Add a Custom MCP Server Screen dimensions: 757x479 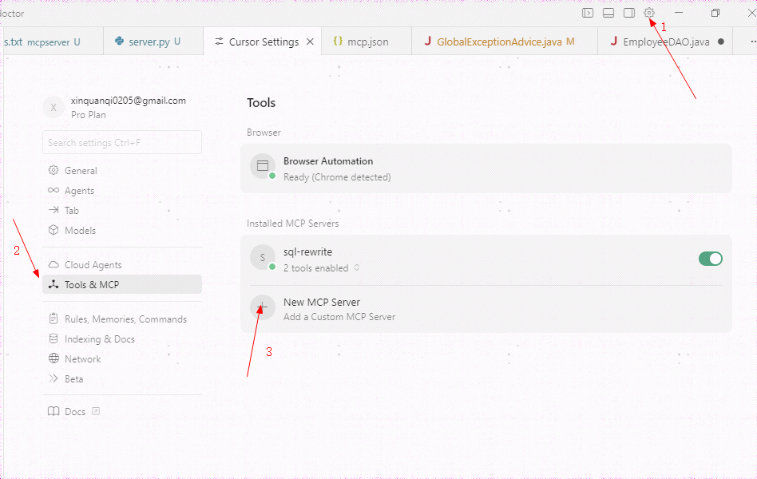coord(486,309)
